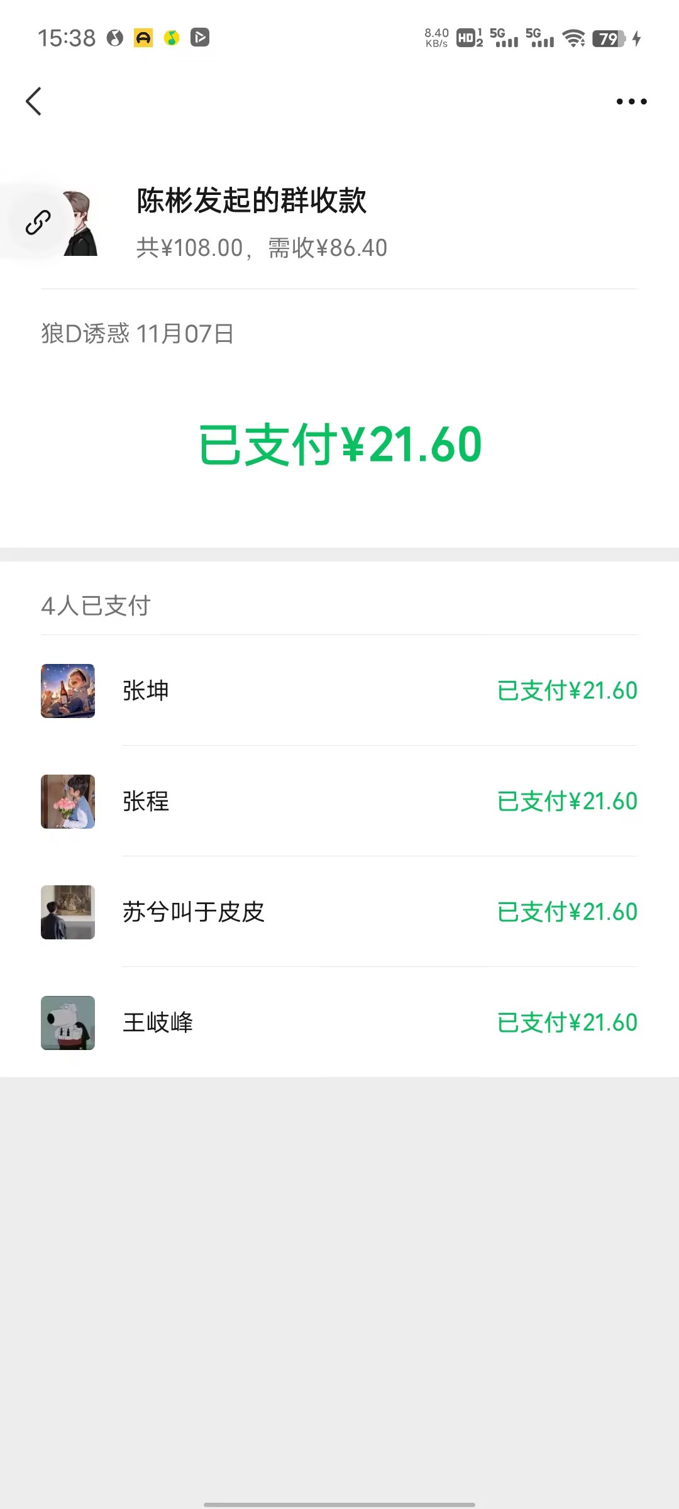Tap the 狼D诱惑 11月07日 description line

[138, 334]
